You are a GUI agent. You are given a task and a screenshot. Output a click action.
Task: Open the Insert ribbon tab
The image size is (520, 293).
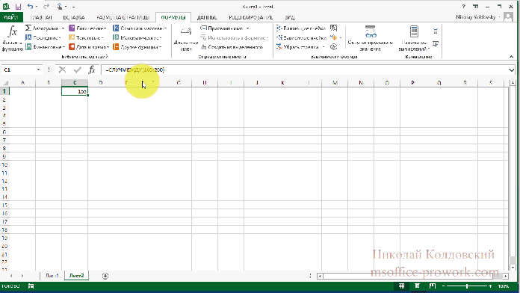(74, 17)
